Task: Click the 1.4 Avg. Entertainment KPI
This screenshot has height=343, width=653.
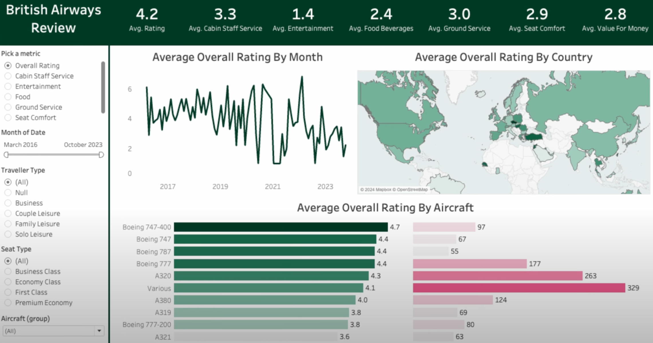Action: 303,20
